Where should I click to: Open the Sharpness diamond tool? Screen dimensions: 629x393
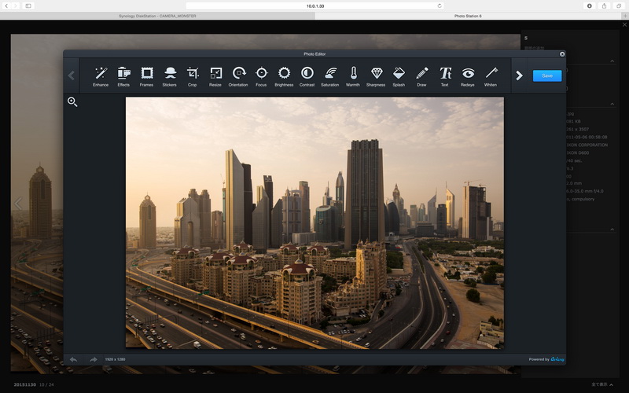(376, 76)
